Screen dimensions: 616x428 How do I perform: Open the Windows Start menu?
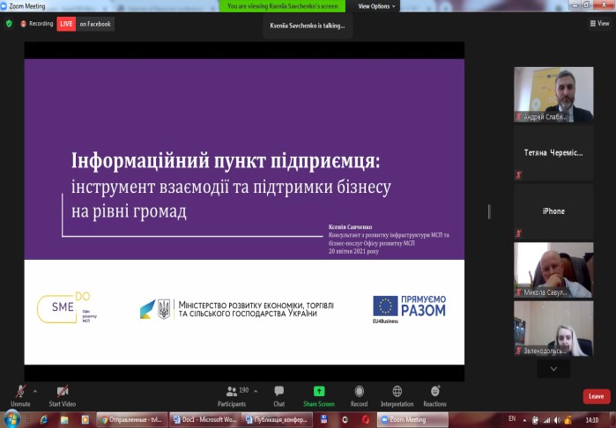click(11, 419)
